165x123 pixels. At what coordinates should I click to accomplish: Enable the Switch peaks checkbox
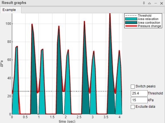coord(133,87)
